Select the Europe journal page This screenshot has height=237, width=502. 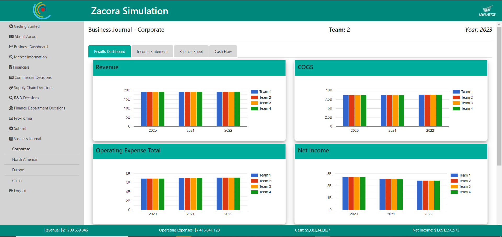click(x=18, y=170)
